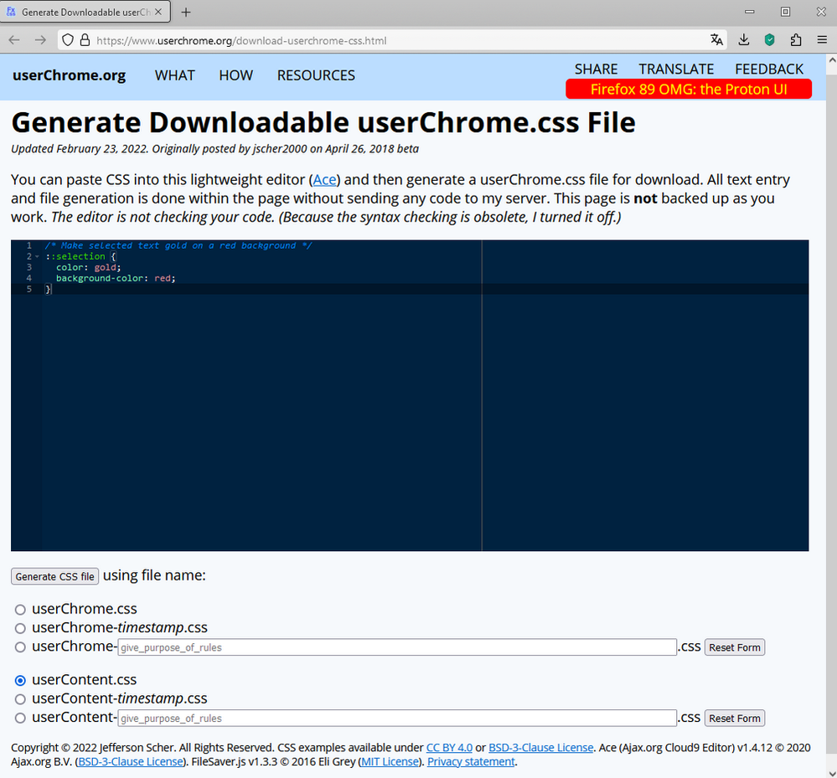The height and width of the screenshot is (778, 837).
Task: Click the SHARE item in the header
Action: [596, 69]
